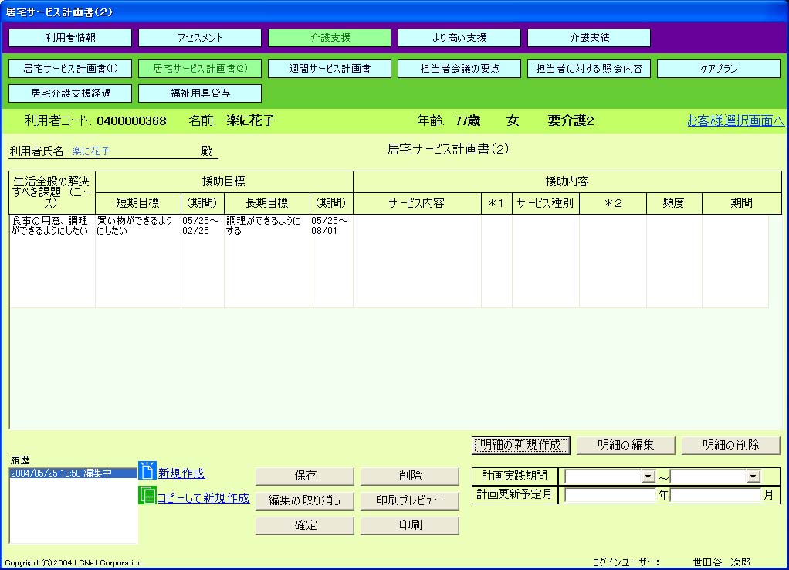
Task: Click the ＊1 column header
Action: point(496,203)
